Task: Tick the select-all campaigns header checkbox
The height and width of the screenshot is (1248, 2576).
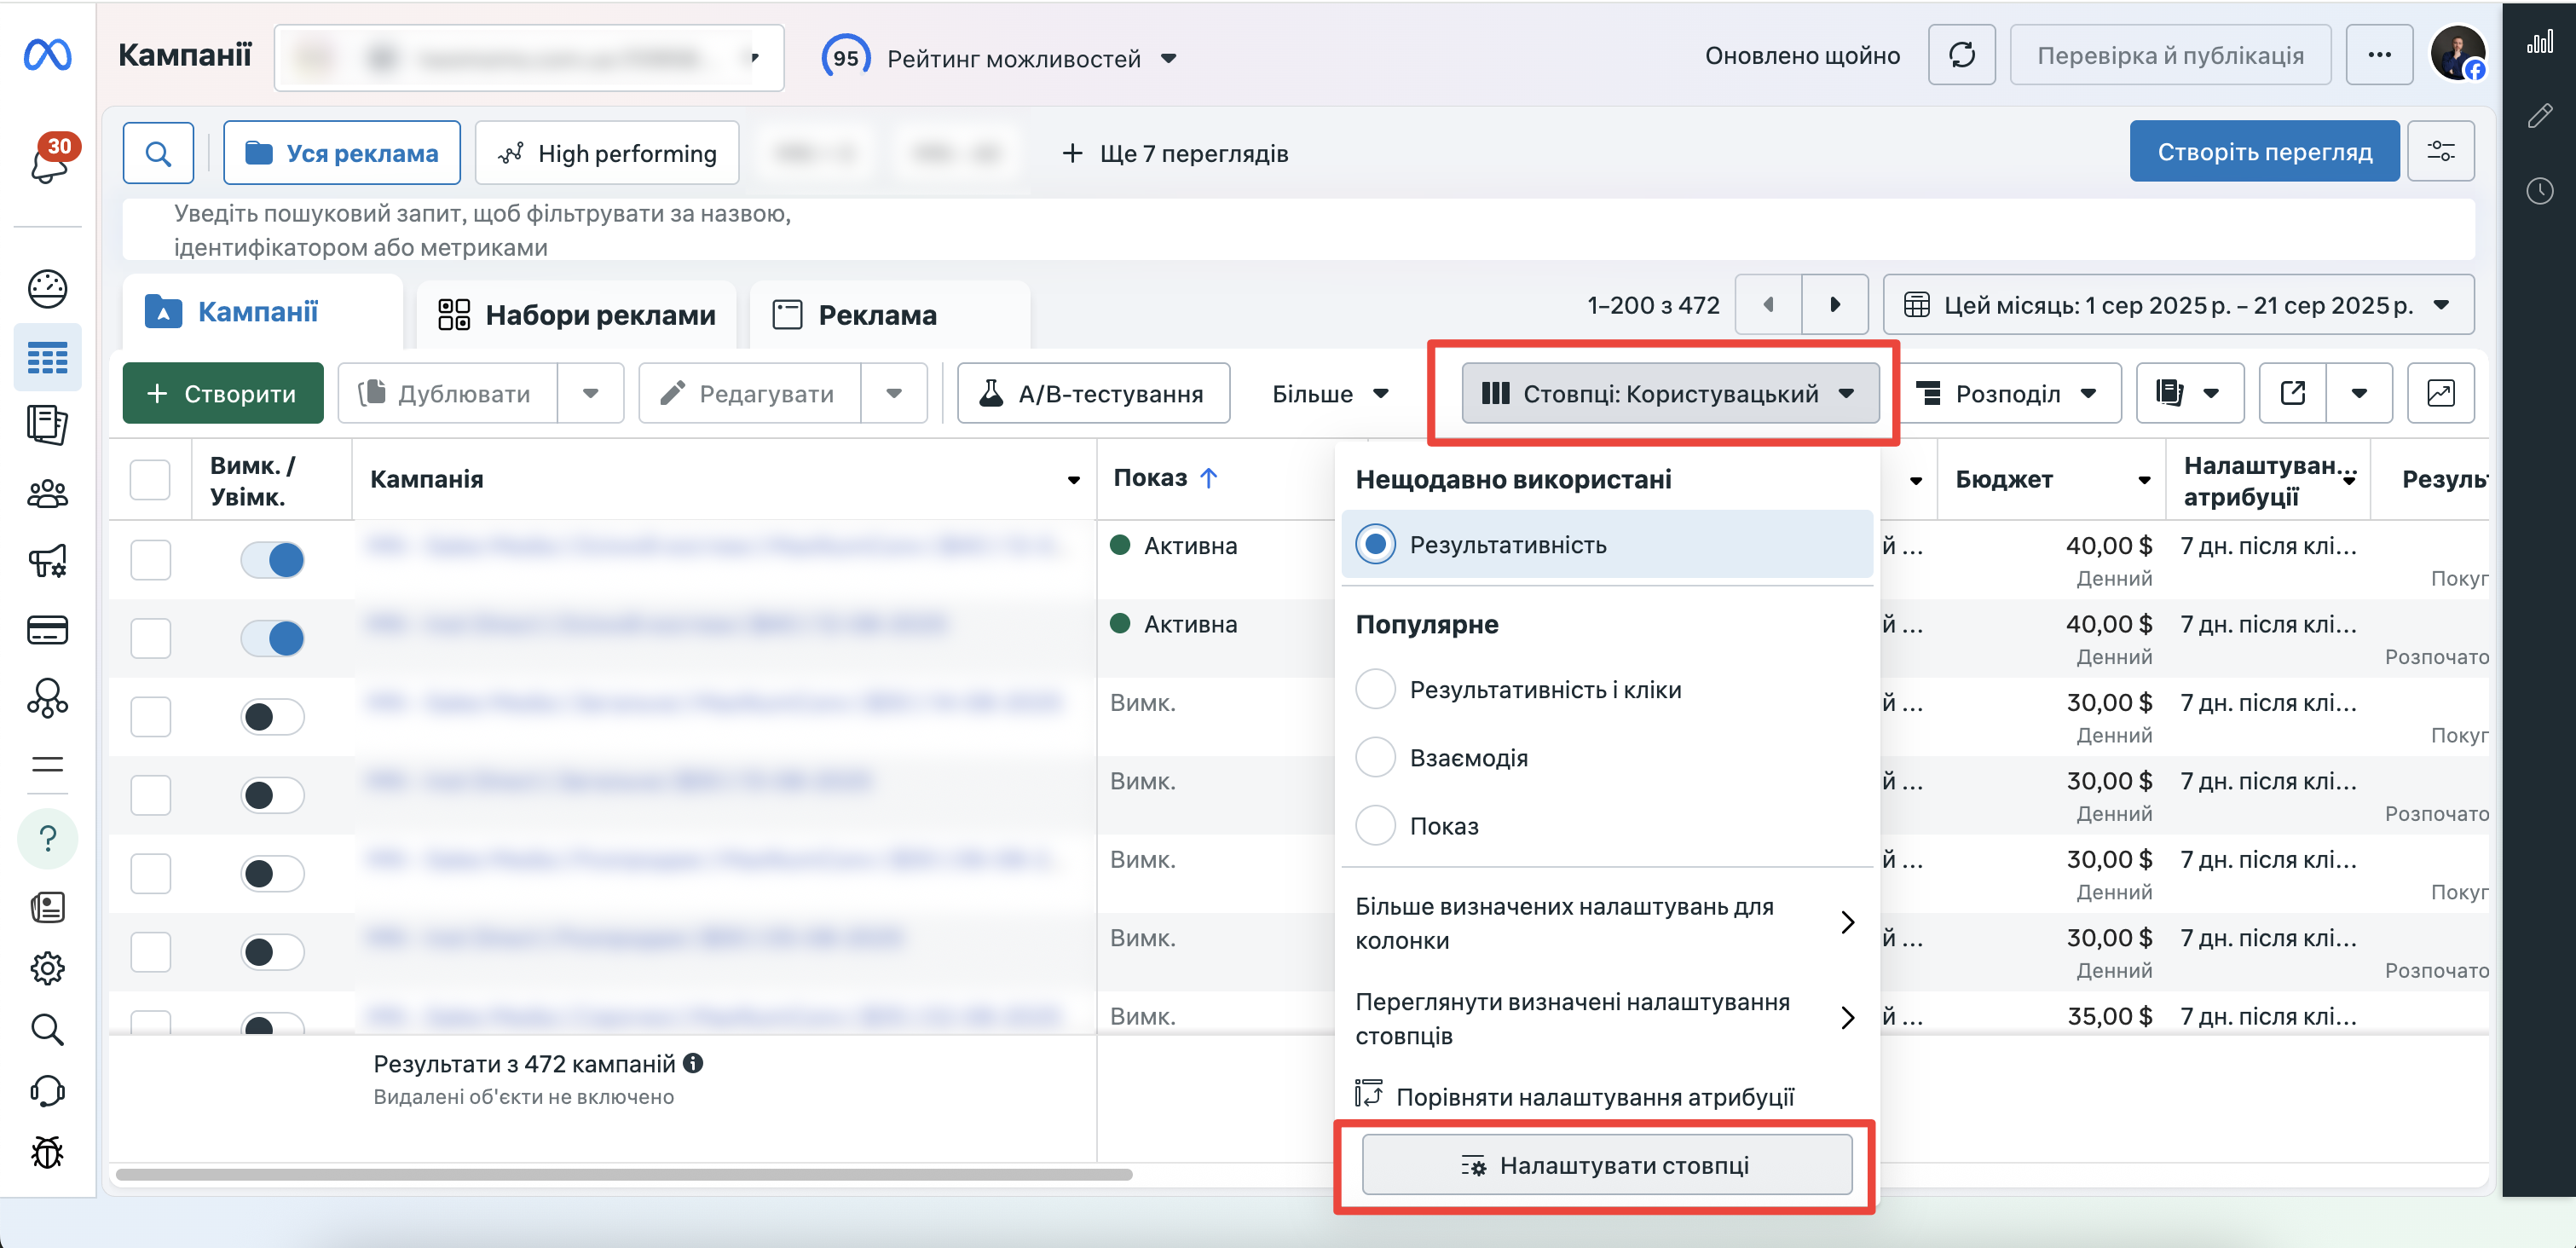Action: click(x=150, y=480)
